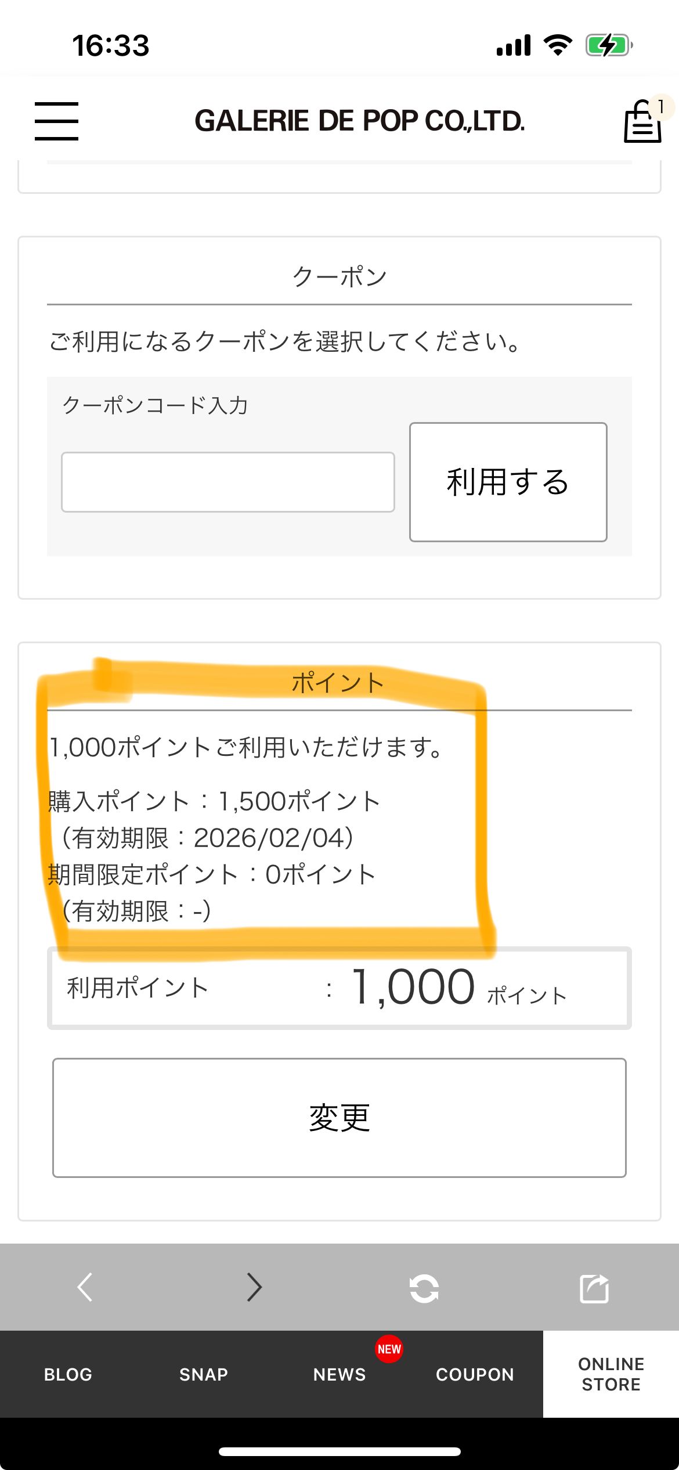Open the COUPON tab
The height and width of the screenshot is (1470, 679).
pyautogui.click(x=475, y=1374)
